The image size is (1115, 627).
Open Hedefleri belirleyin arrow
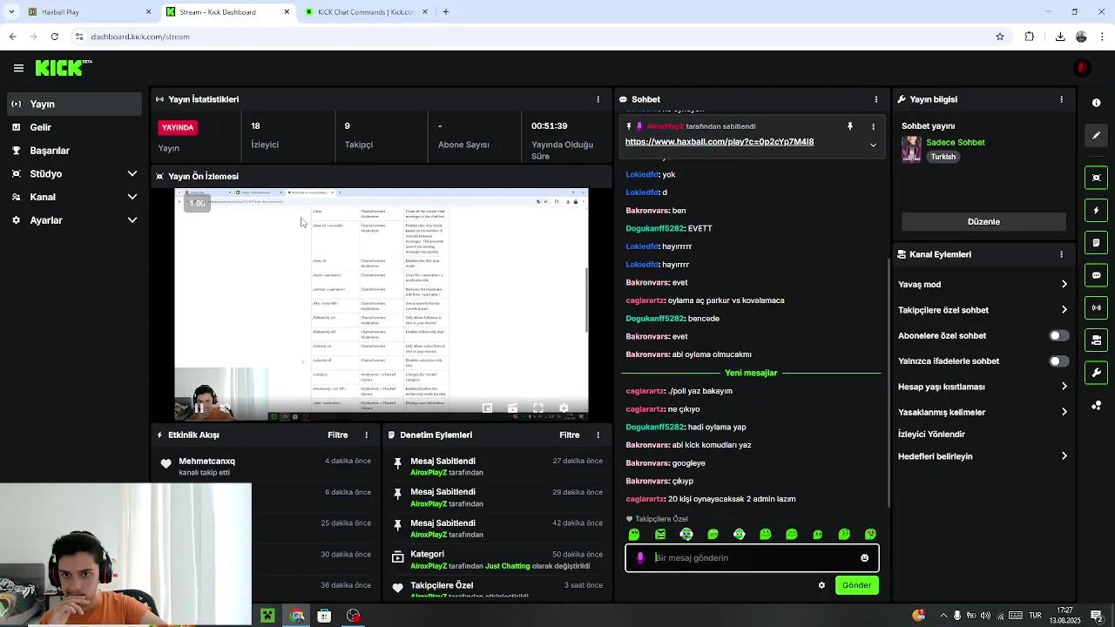(1064, 456)
